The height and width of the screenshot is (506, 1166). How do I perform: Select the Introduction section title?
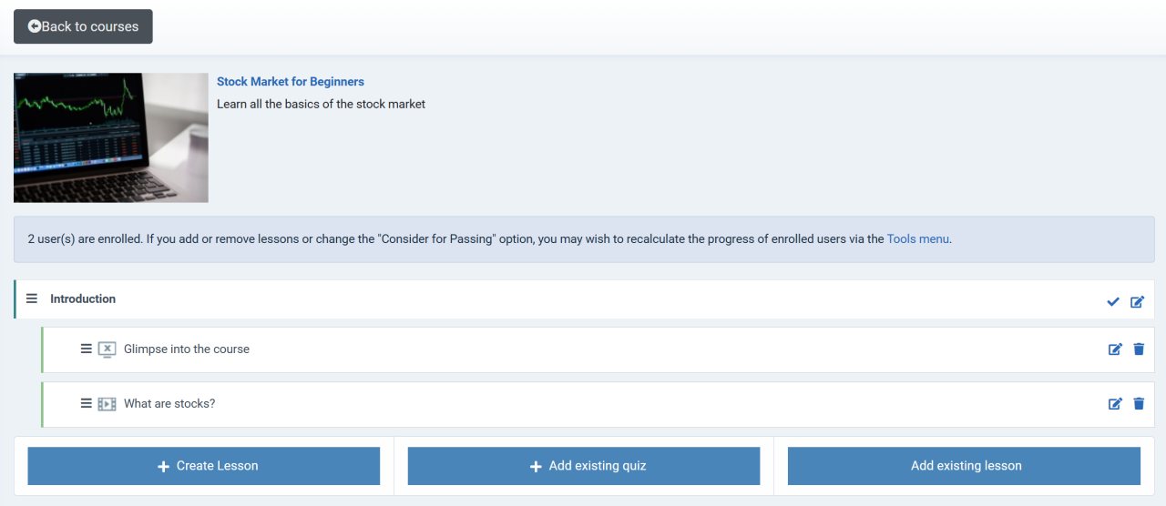pyautogui.click(x=83, y=299)
